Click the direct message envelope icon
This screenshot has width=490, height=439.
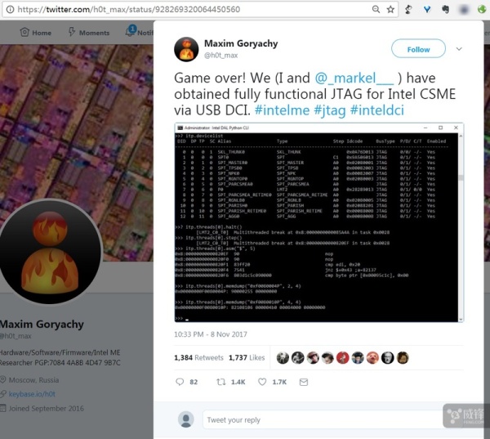click(x=304, y=382)
